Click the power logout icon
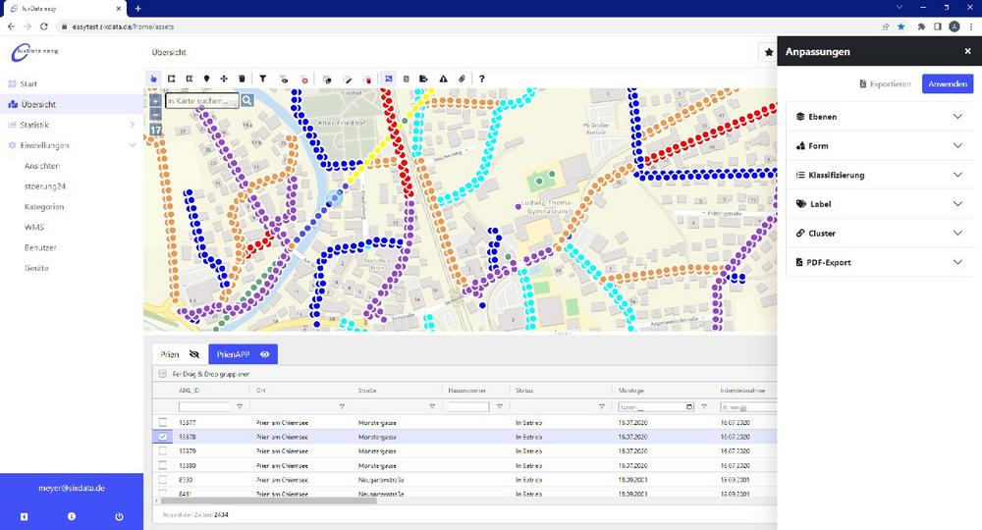The image size is (982, 530). (119, 516)
